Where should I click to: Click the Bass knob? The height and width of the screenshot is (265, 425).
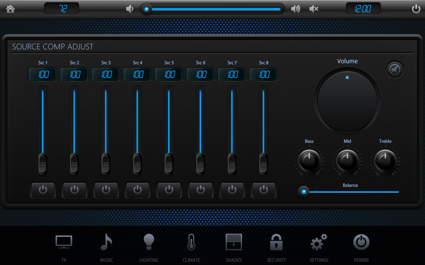coord(309,161)
